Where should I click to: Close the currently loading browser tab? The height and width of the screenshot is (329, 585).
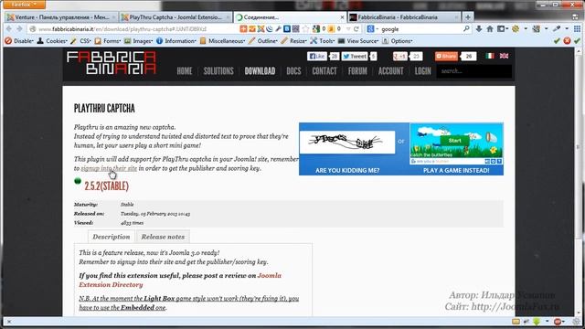click(x=342, y=17)
